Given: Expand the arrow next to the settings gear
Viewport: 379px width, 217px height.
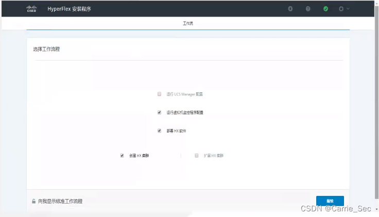Looking at the screenshot, I should point(348,9).
